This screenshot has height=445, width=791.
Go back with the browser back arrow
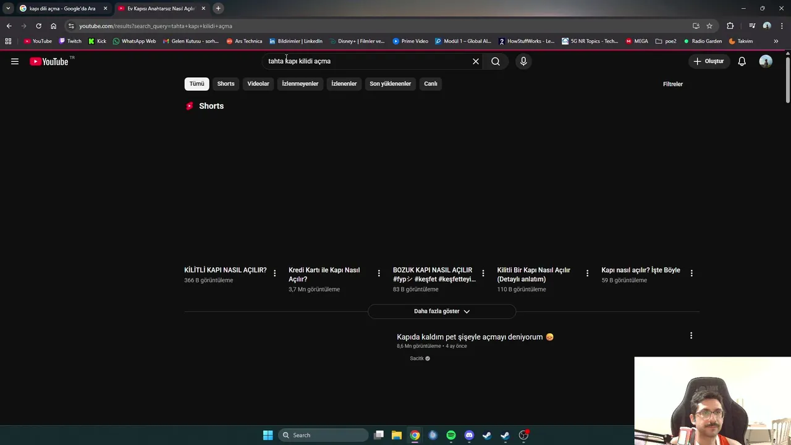(x=9, y=26)
